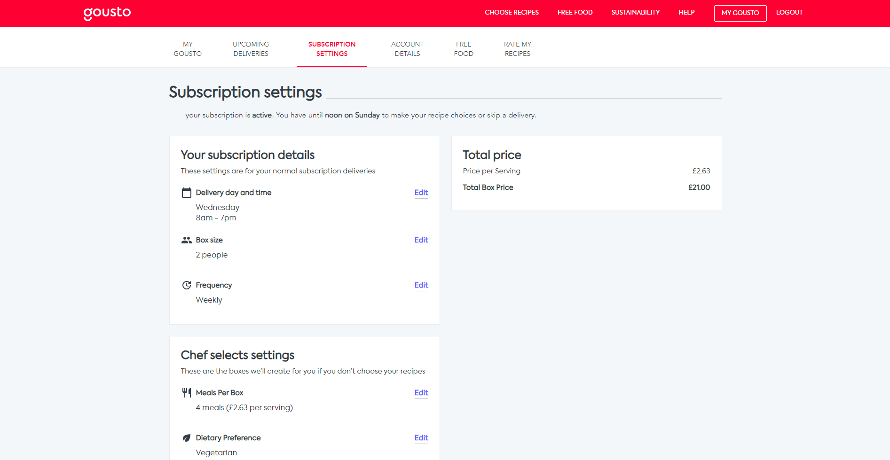Go to the Sustainability page

point(636,13)
